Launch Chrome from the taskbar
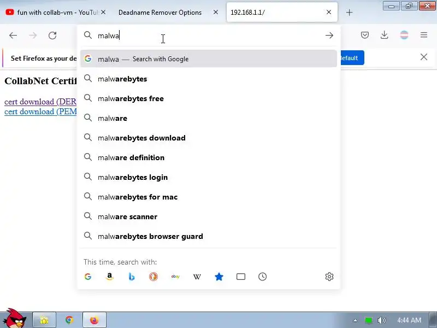The width and height of the screenshot is (437, 328). coord(69,320)
